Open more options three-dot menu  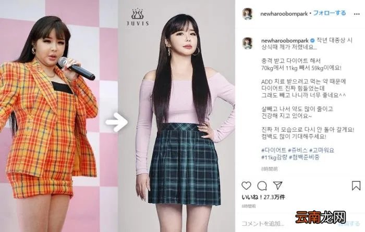[x=357, y=14]
